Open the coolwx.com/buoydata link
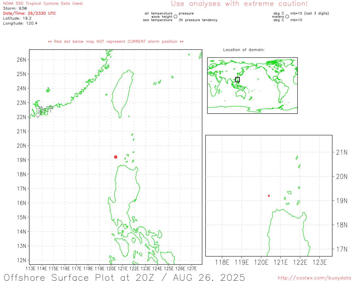 tap(314, 278)
